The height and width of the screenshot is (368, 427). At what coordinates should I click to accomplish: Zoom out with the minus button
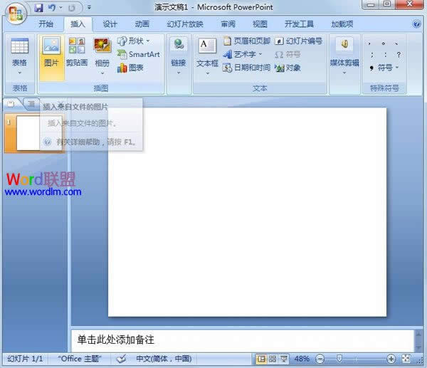(320, 359)
